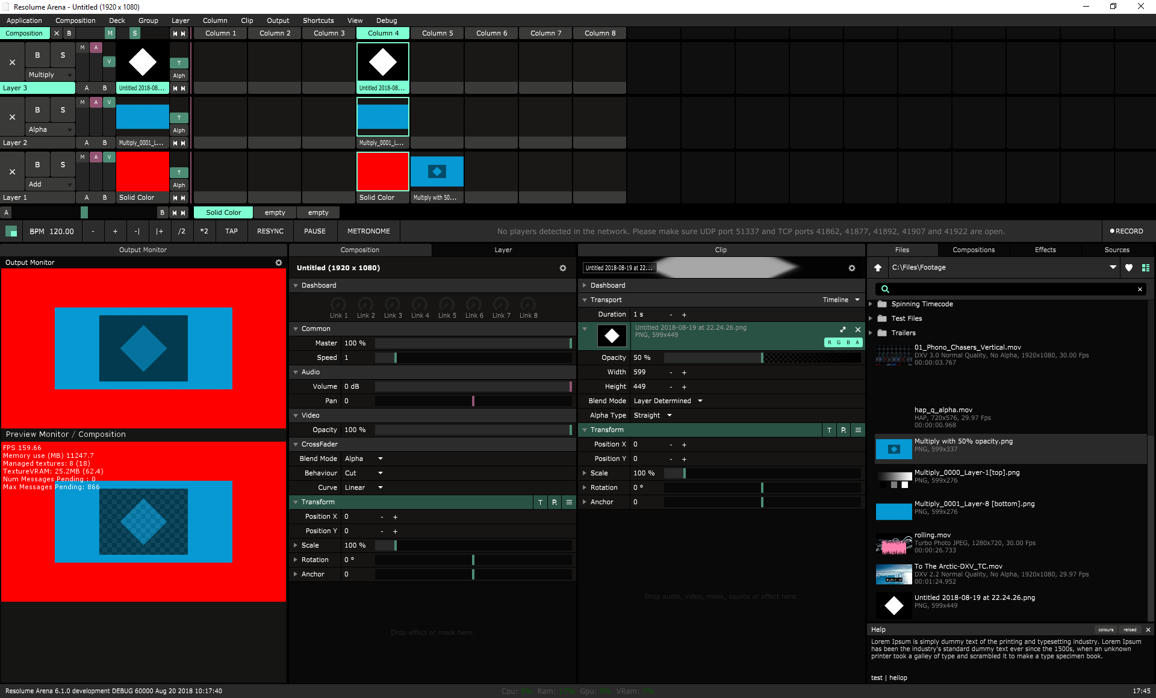Switch to the Effects tab
This screenshot has height=698, width=1156.
[x=1045, y=250]
